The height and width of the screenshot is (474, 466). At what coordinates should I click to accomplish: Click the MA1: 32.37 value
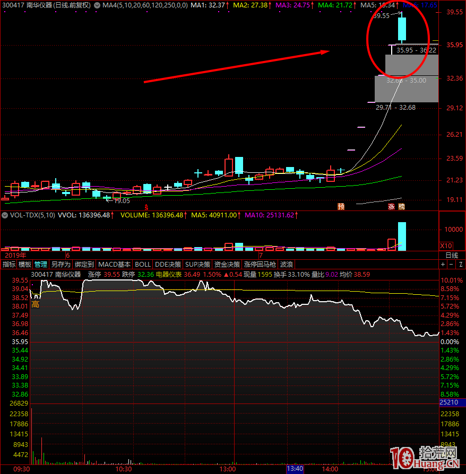(208, 5)
